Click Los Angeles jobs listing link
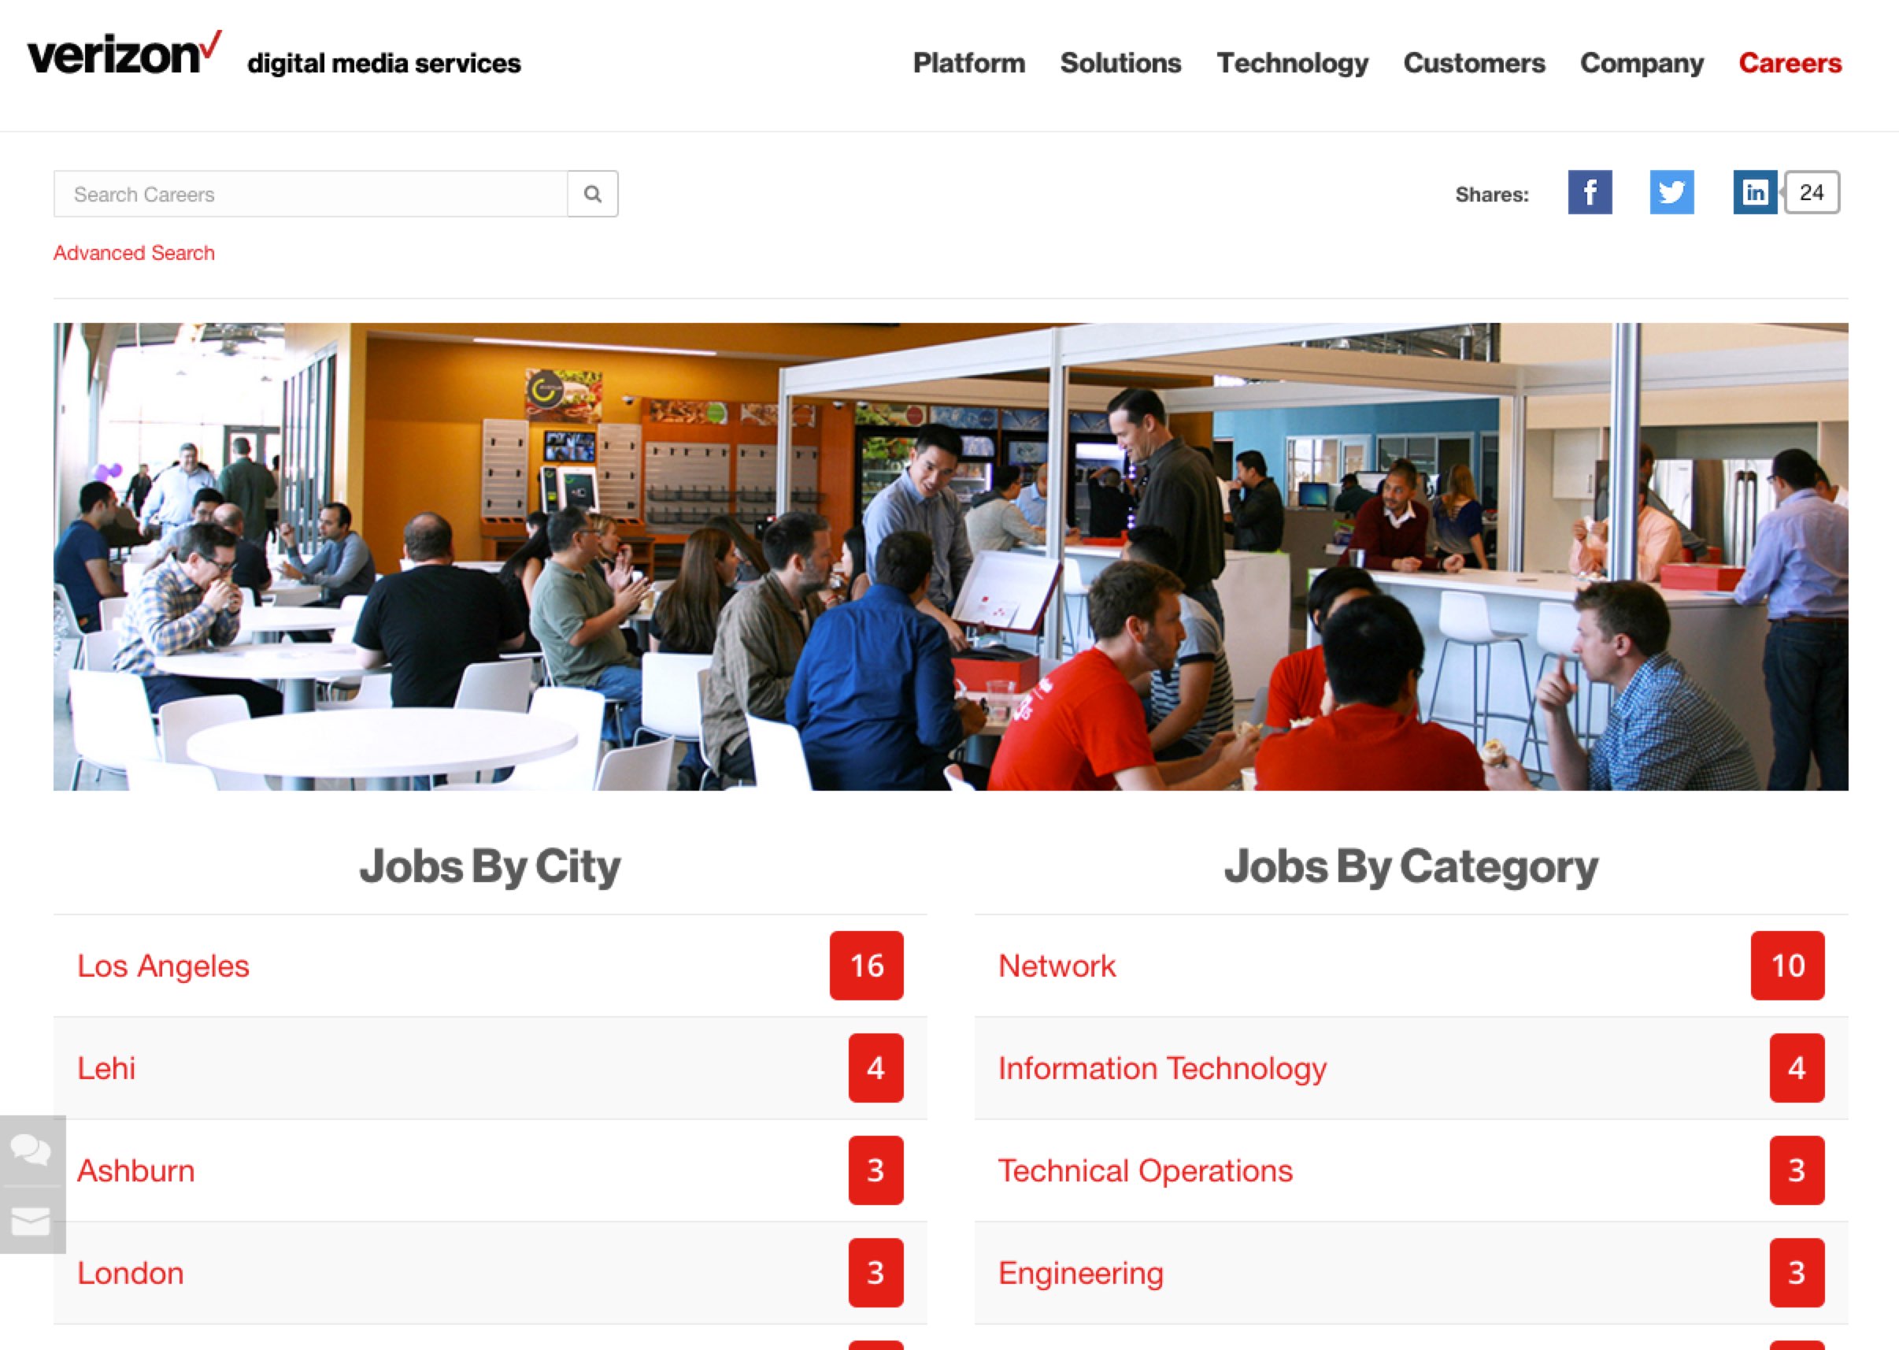Image resolution: width=1899 pixels, height=1350 pixels. click(x=164, y=964)
